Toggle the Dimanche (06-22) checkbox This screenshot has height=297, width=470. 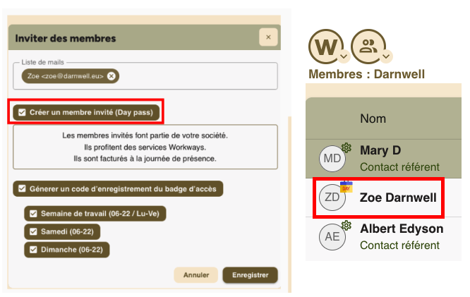pyautogui.click(x=32, y=248)
